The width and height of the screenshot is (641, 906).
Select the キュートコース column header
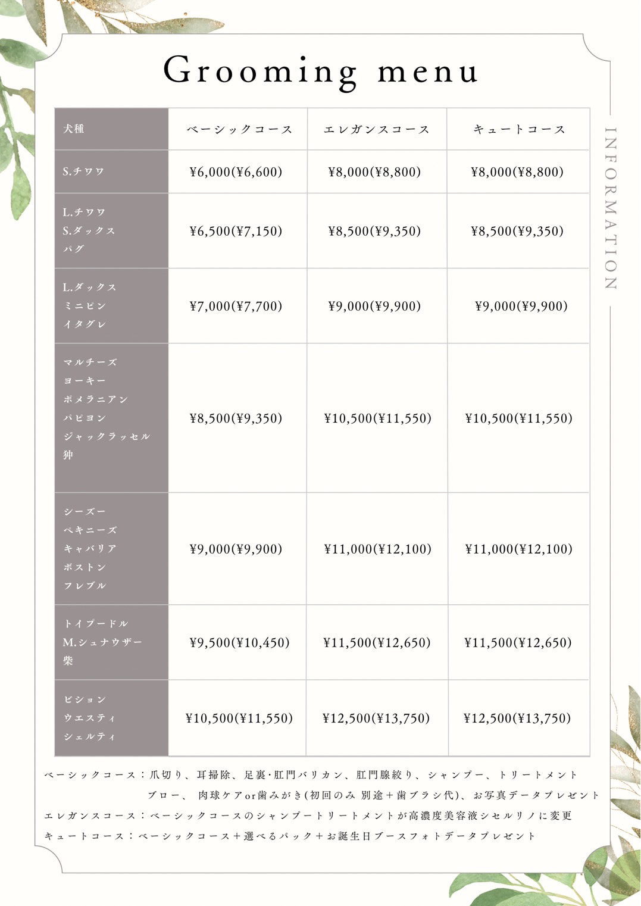pos(518,129)
